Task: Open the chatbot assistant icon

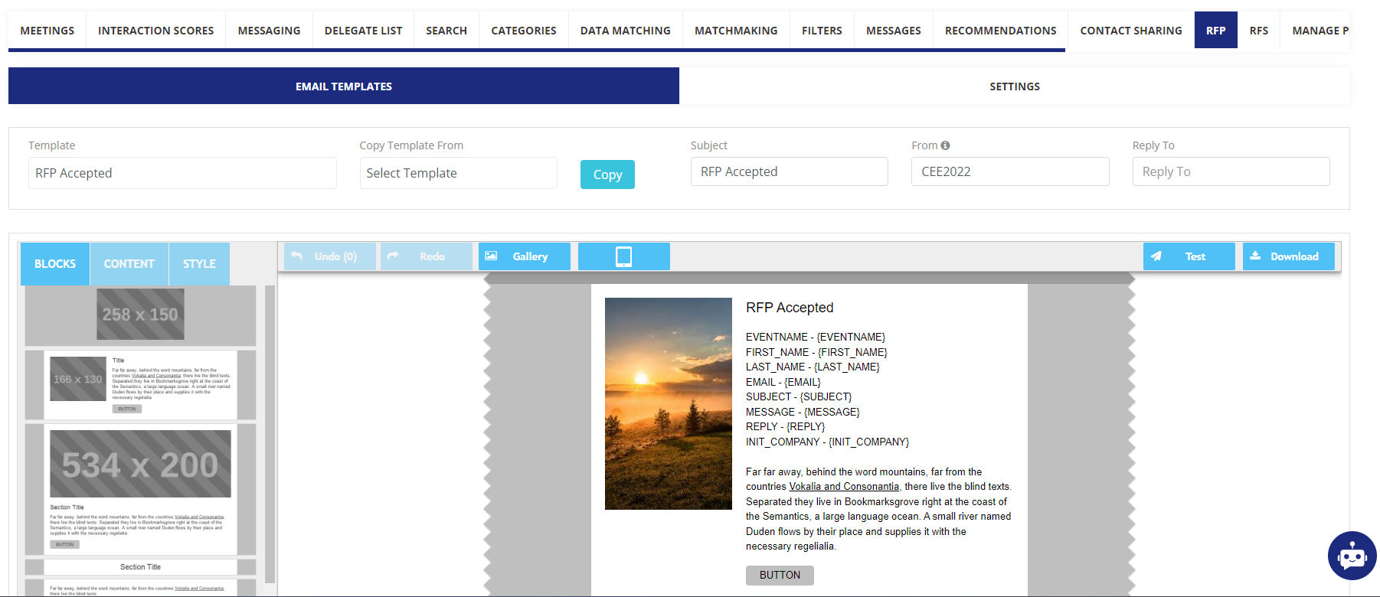Action: 1352,556
